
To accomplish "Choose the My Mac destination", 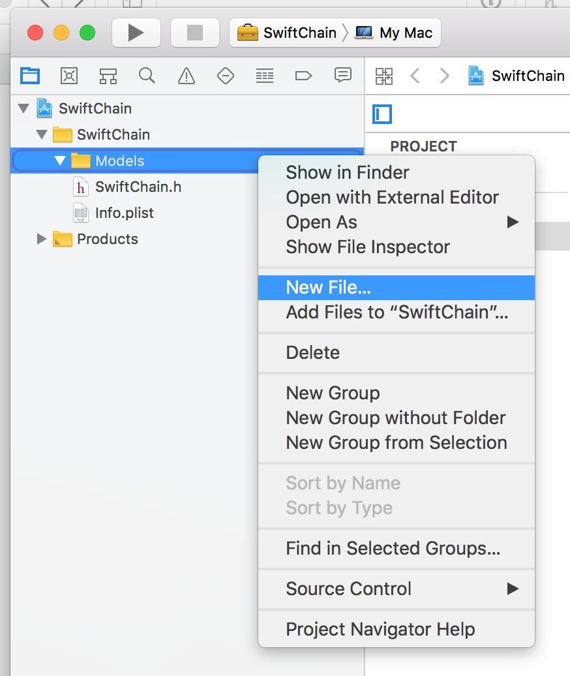I will 393,33.
